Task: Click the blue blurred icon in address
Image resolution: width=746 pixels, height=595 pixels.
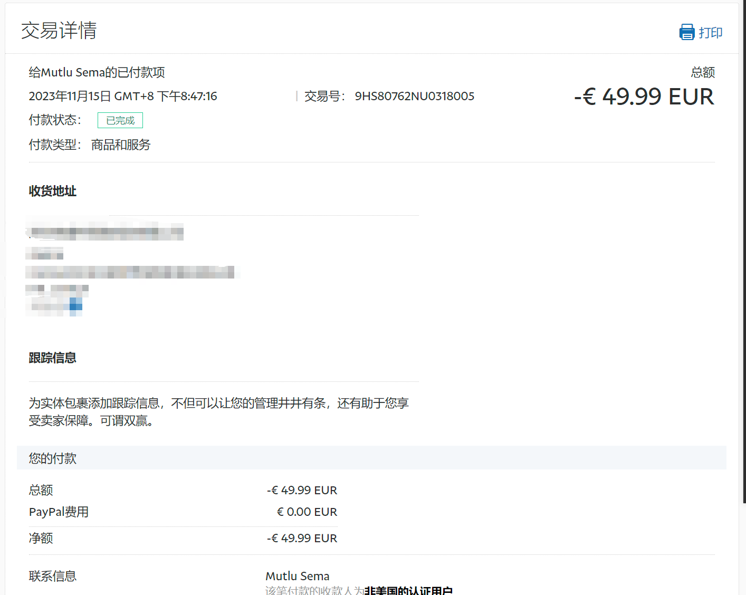Action: click(x=75, y=305)
